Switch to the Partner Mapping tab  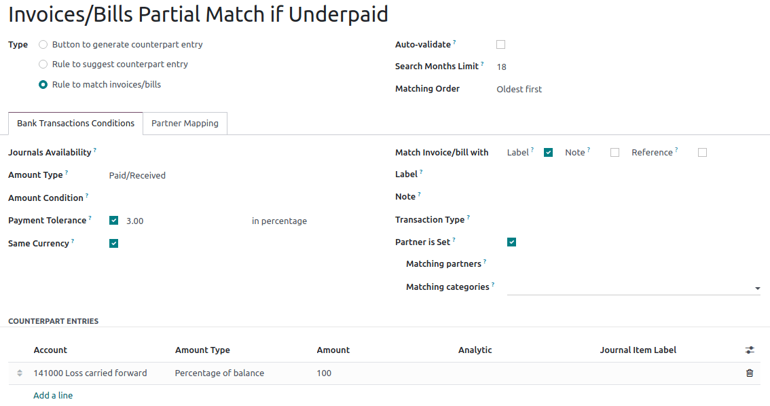(185, 124)
